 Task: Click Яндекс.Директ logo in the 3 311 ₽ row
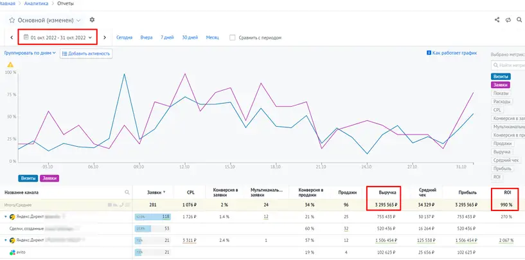point(12,240)
